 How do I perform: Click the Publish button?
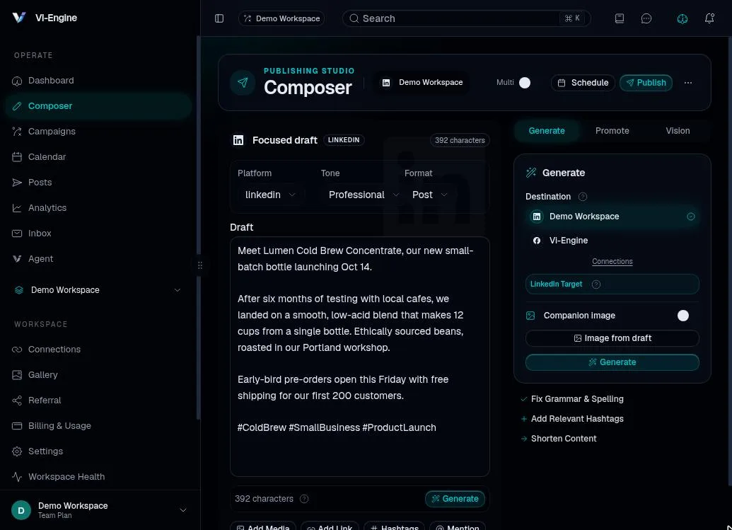pyautogui.click(x=646, y=83)
